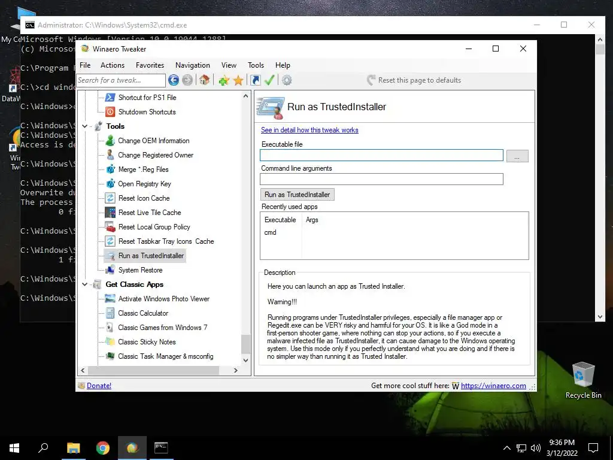Screen dimensions: 613x460
Task: Switch to cmd taskbar button
Action: [161, 448]
